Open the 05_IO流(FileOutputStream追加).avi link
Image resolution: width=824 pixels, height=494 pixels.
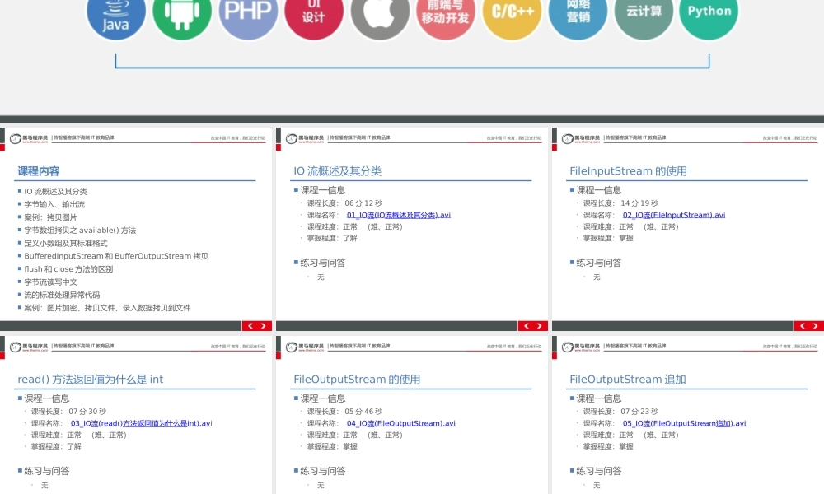(684, 423)
